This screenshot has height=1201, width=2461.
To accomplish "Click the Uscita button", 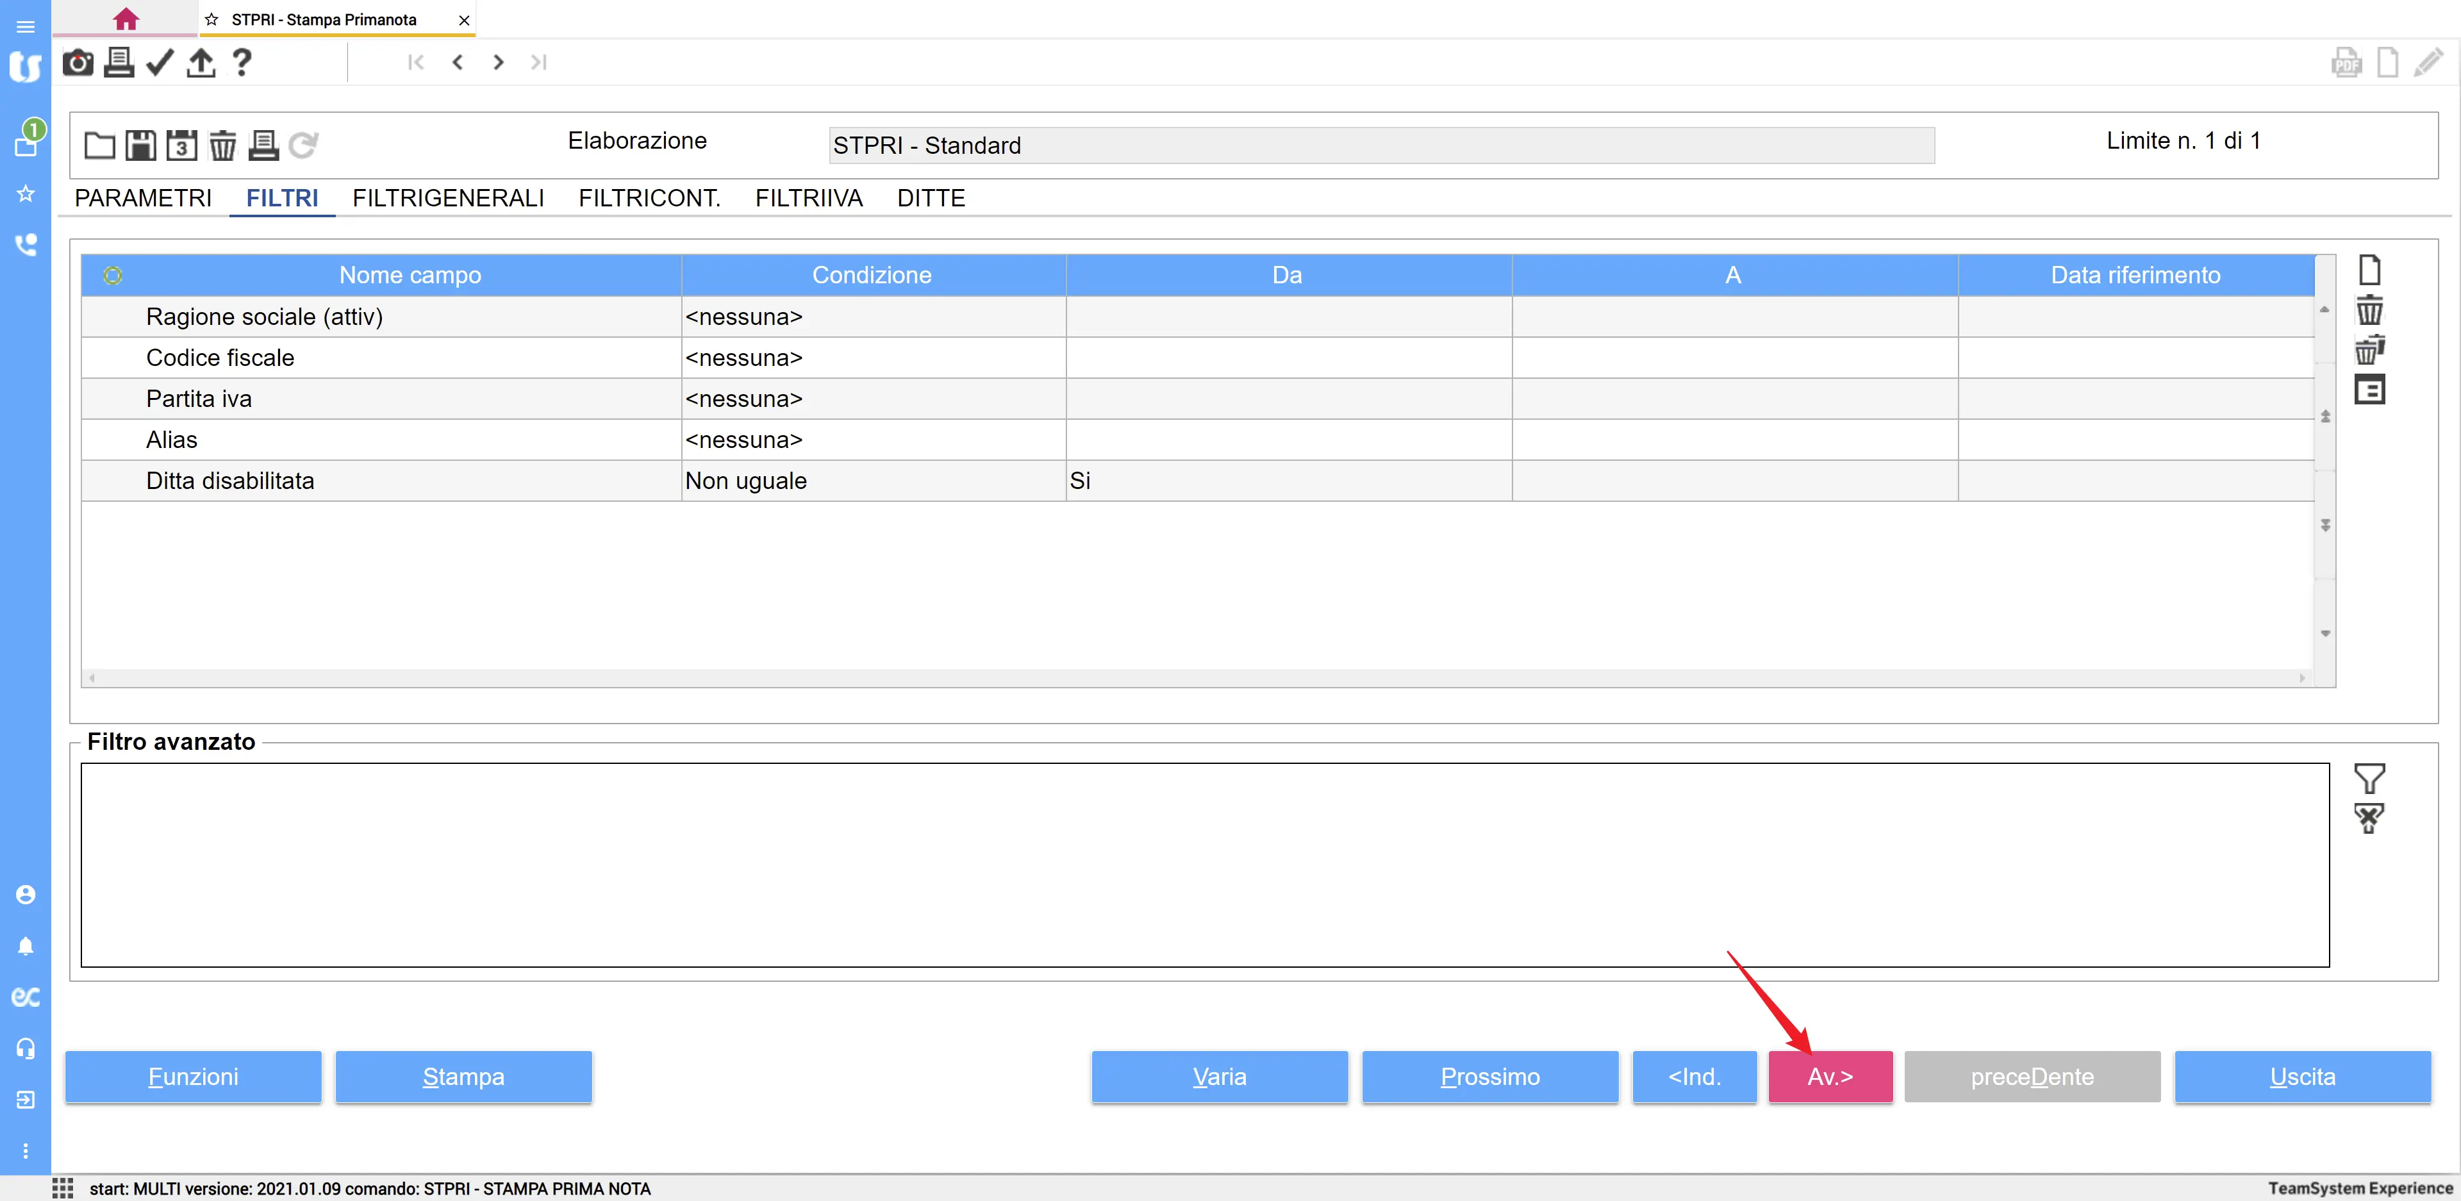I will (x=2301, y=1077).
